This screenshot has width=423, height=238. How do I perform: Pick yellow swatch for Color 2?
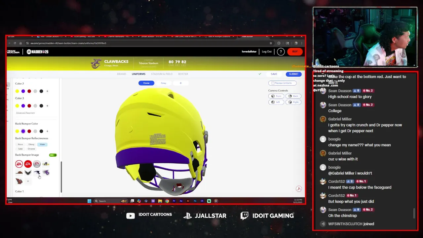tap(17, 91)
